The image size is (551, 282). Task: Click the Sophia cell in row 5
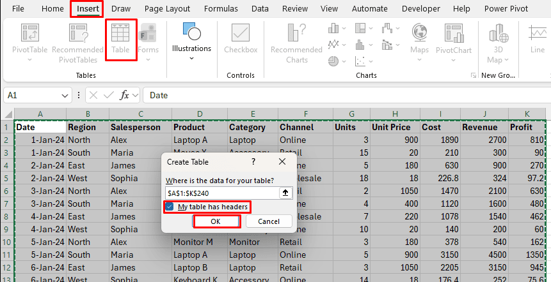tap(140, 178)
